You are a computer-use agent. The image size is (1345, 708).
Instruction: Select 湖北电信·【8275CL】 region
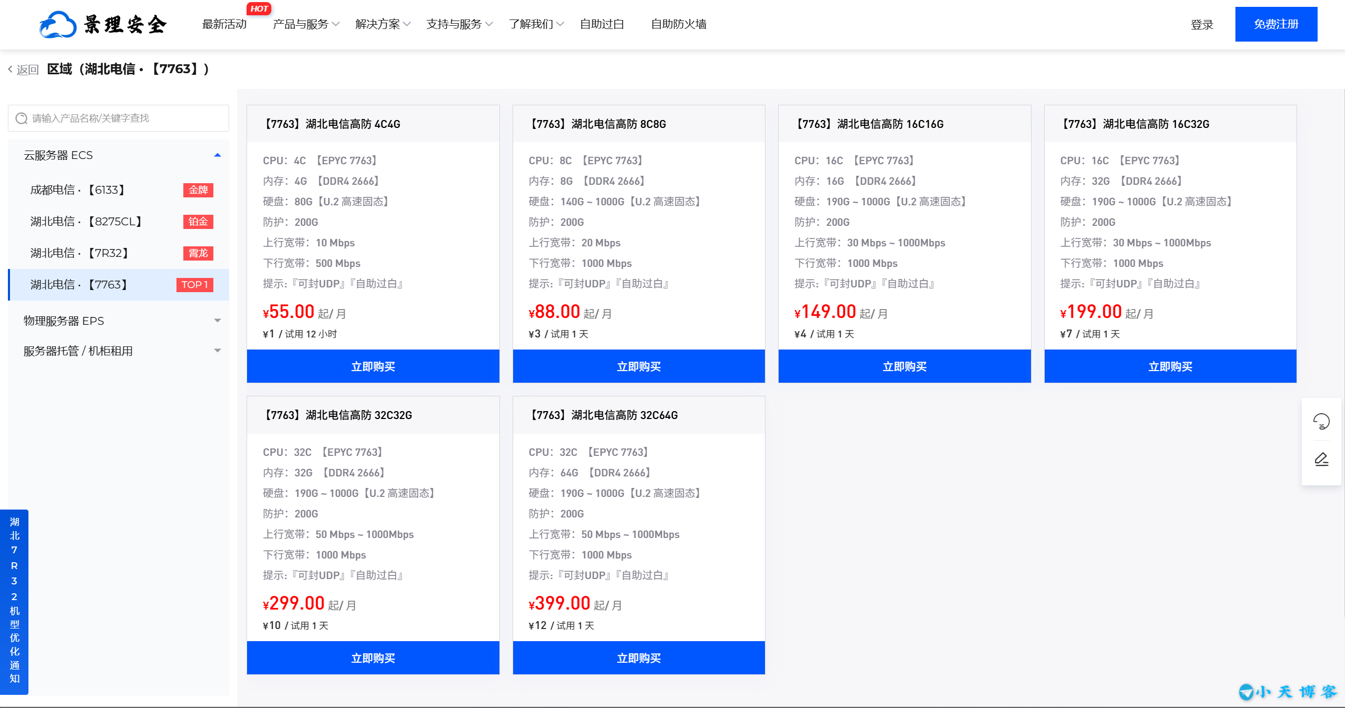[x=119, y=222]
